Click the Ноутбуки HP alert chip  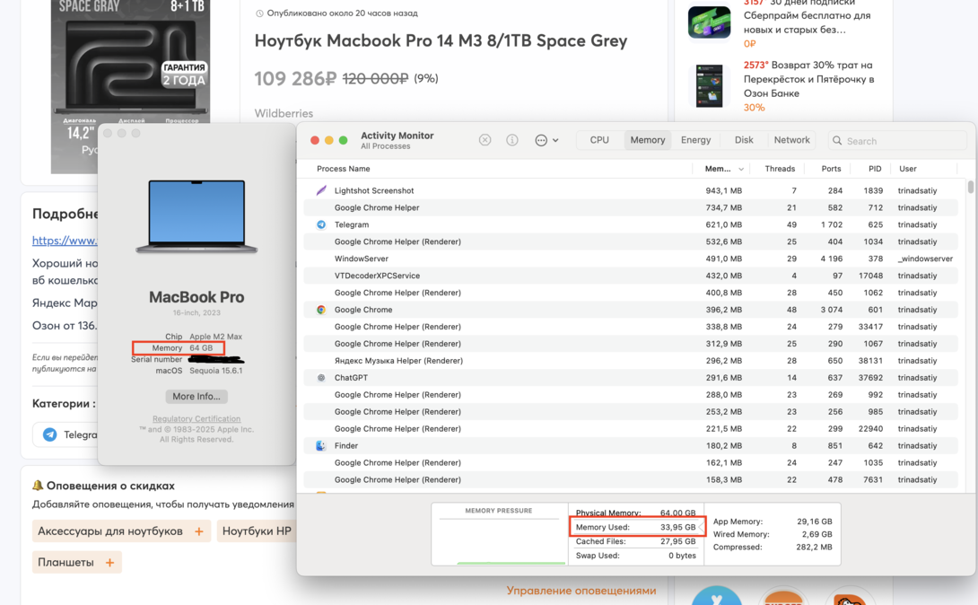click(257, 530)
